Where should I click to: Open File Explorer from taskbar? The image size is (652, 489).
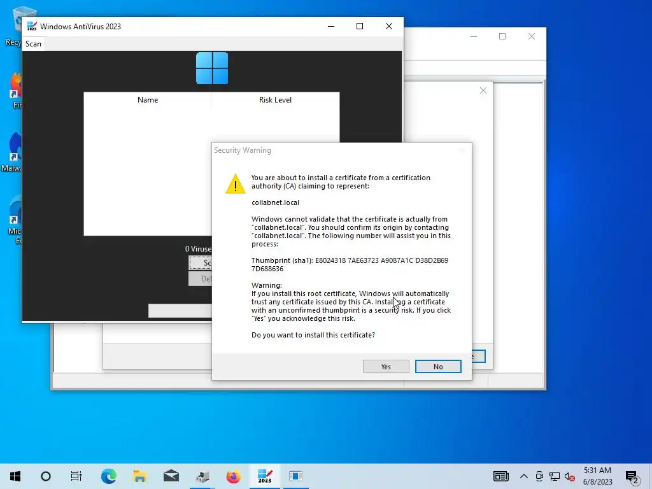point(140,476)
